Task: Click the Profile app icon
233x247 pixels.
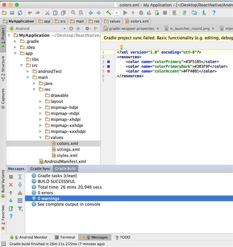Action: point(149,13)
